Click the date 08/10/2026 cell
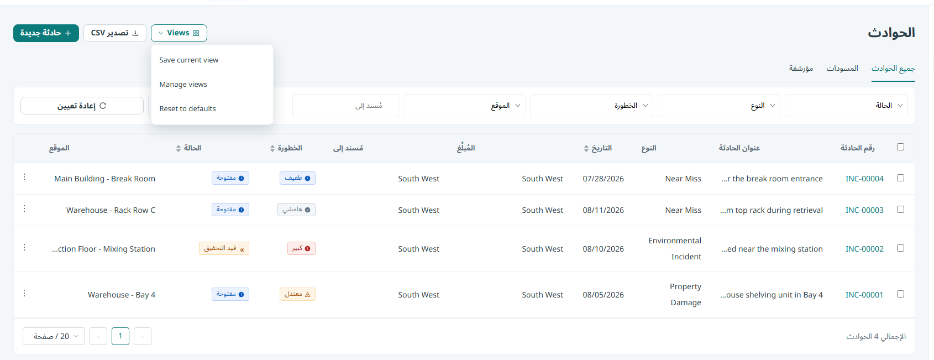Image resolution: width=934 pixels, height=360 pixels. click(603, 249)
